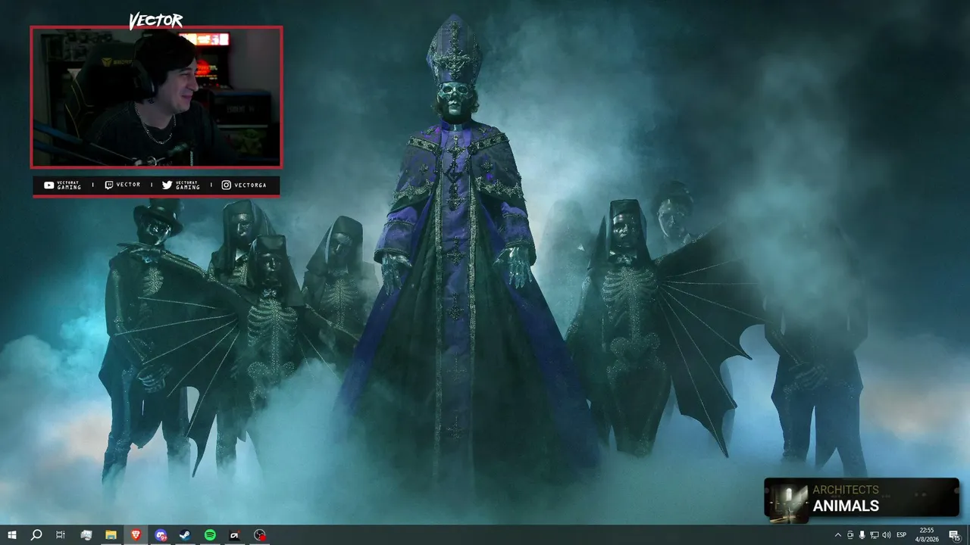970x545 pixels.
Task: Open the notification center with 15 badge
Action: point(954,535)
